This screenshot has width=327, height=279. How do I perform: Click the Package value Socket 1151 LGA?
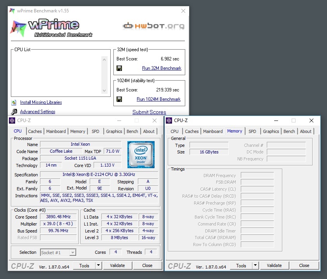80,158
